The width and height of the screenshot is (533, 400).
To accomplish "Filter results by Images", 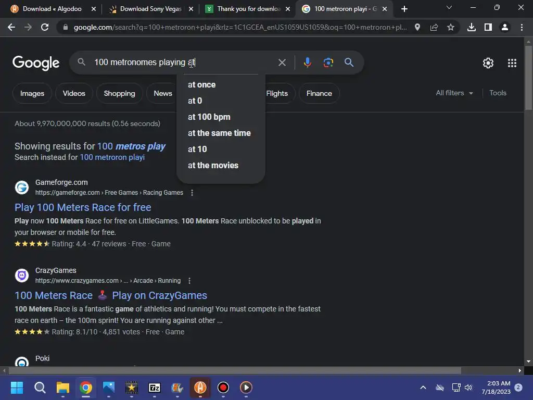I will [32, 93].
